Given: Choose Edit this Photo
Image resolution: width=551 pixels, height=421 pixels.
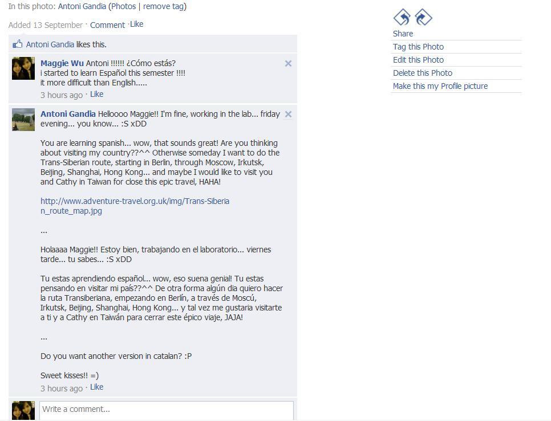Looking at the screenshot, I should [x=418, y=60].
